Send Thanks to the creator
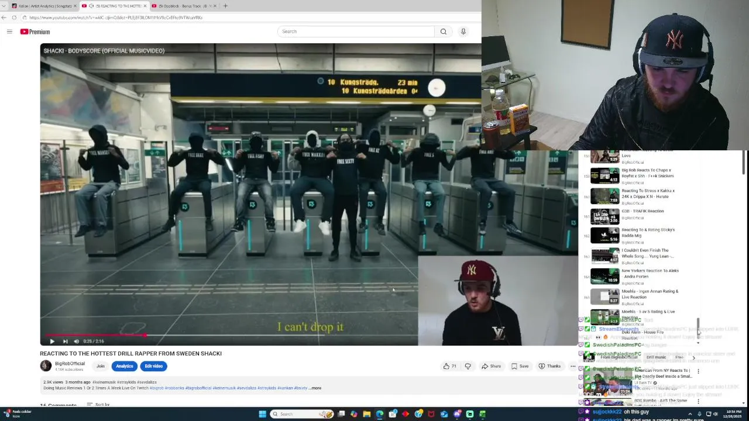 pyautogui.click(x=549, y=366)
